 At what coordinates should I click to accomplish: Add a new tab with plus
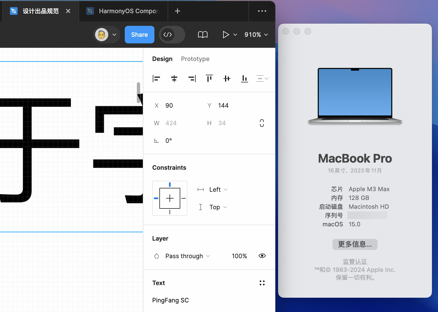coord(178,11)
